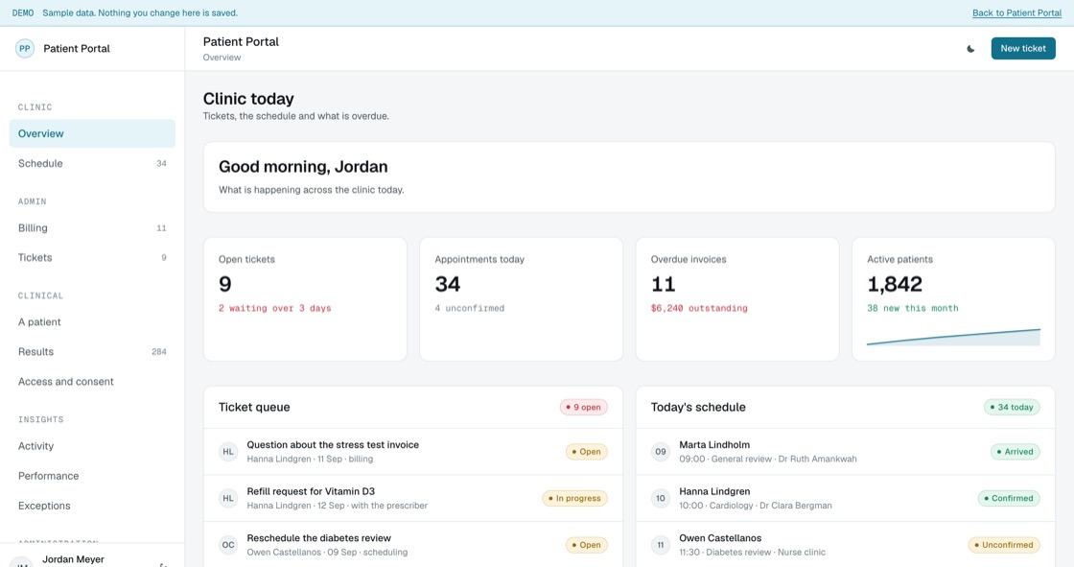The width and height of the screenshot is (1074, 567).
Task: Click the Unconfirmed status badge
Action: [1004, 545]
